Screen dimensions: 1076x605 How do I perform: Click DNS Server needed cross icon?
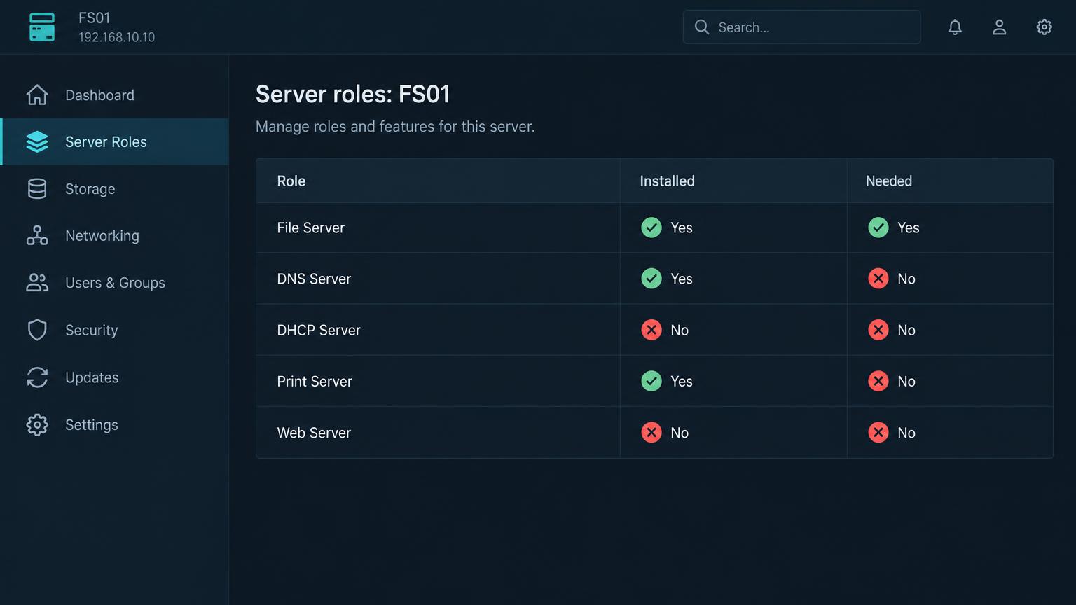pos(878,279)
